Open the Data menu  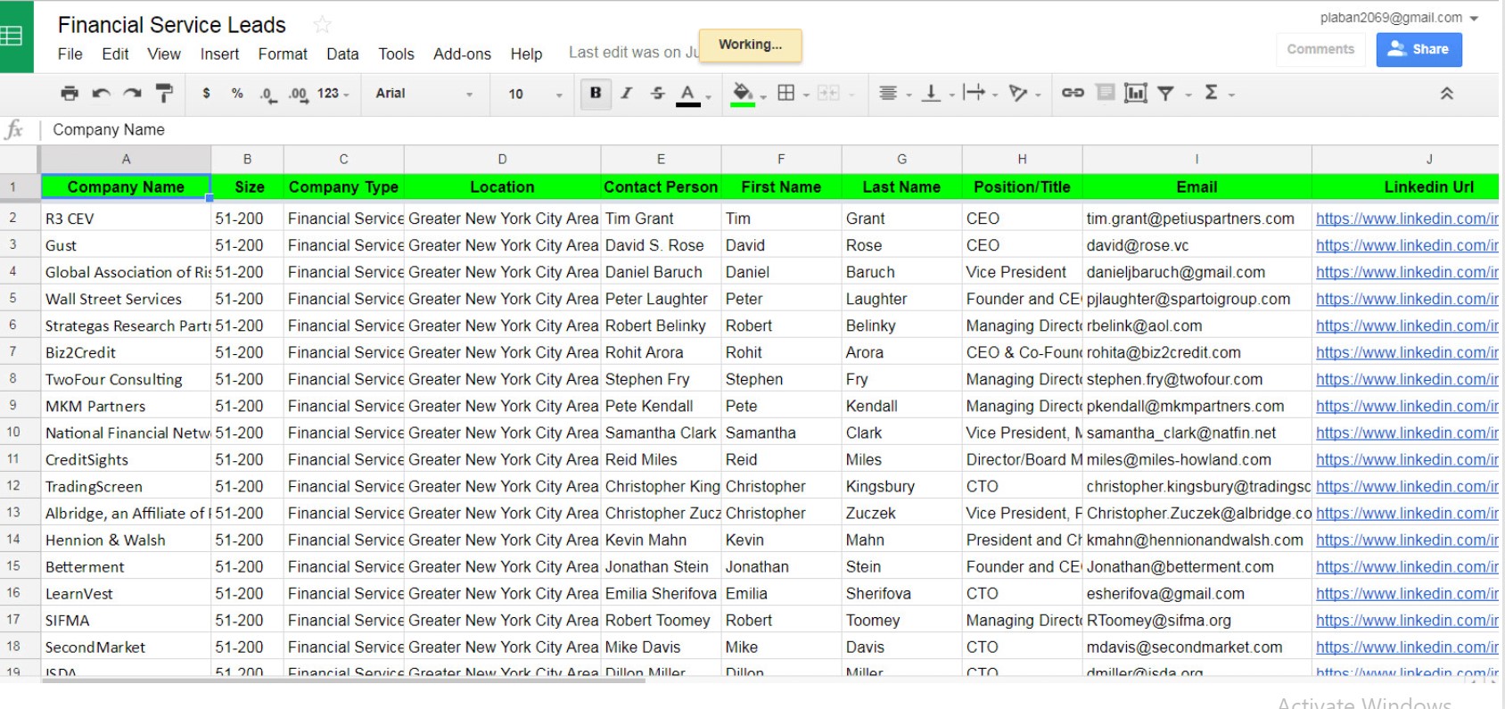(x=342, y=54)
